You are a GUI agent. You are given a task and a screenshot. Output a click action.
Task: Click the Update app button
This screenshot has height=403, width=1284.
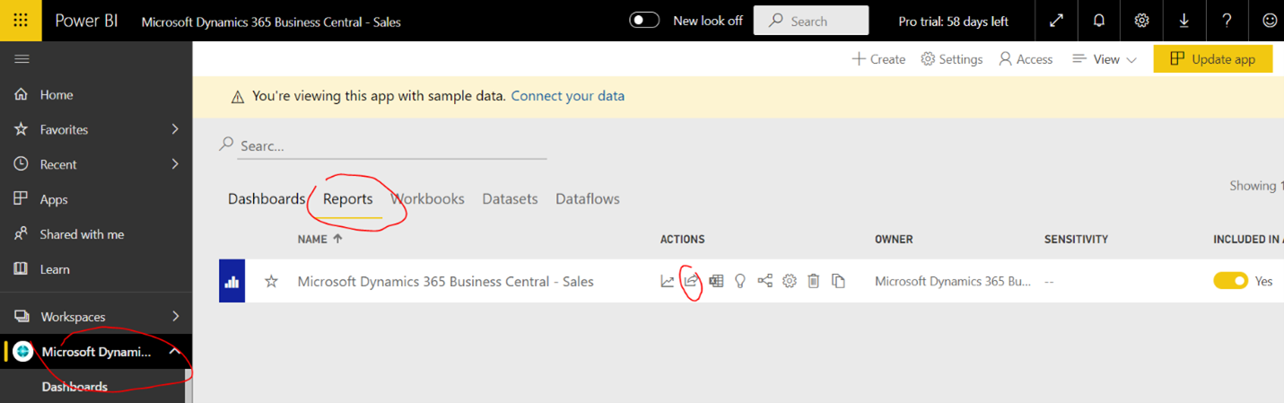tap(1212, 59)
